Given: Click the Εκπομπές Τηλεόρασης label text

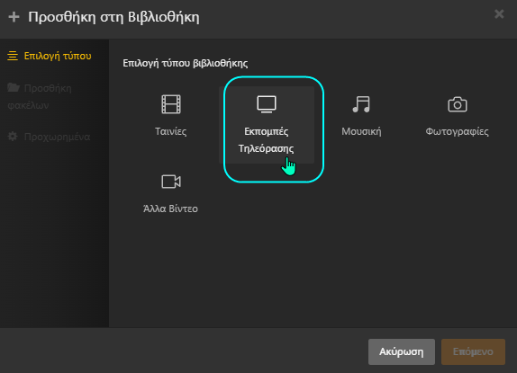Looking at the screenshot, I should click(x=267, y=140).
